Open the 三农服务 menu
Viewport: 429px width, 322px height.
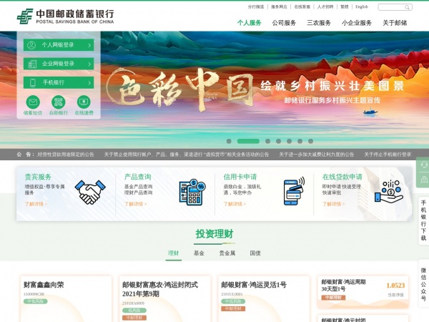tap(319, 23)
